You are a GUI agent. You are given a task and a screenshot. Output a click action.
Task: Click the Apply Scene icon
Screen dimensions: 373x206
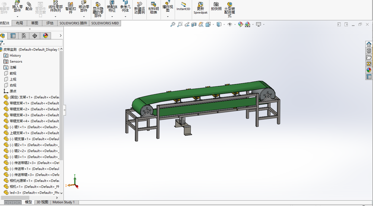click(248, 24)
